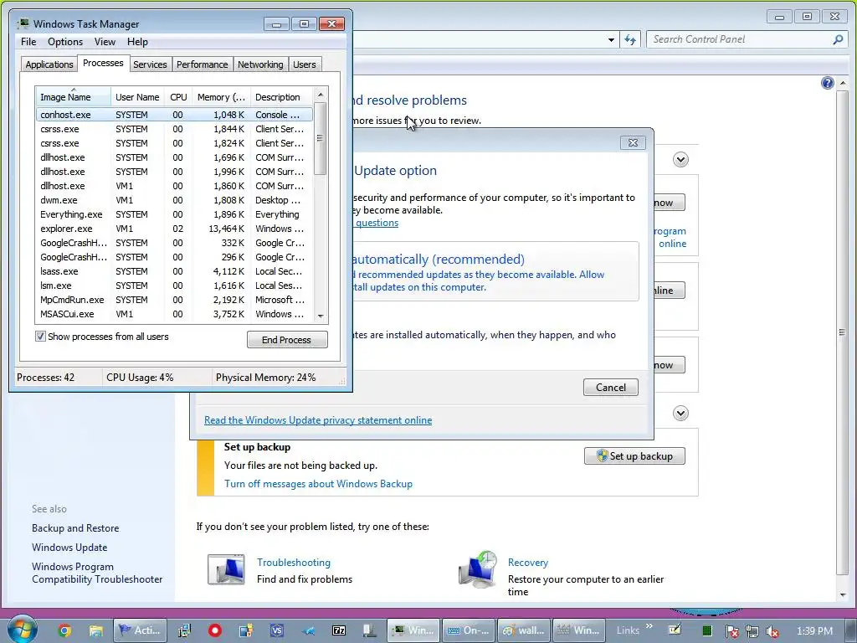Switch to the Users tab

point(304,64)
